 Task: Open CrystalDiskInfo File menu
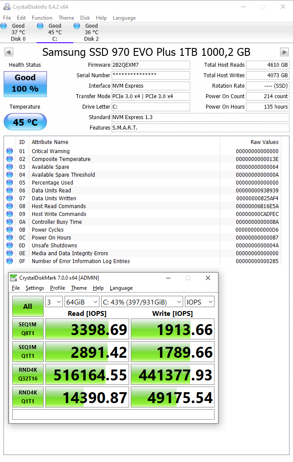coord(7,18)
